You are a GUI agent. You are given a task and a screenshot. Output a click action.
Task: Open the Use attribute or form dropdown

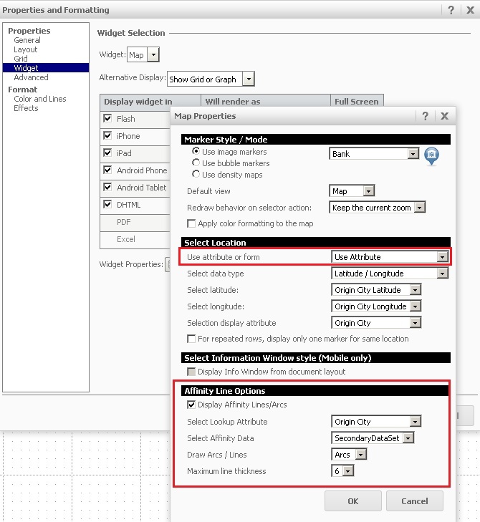pos(442,257)
